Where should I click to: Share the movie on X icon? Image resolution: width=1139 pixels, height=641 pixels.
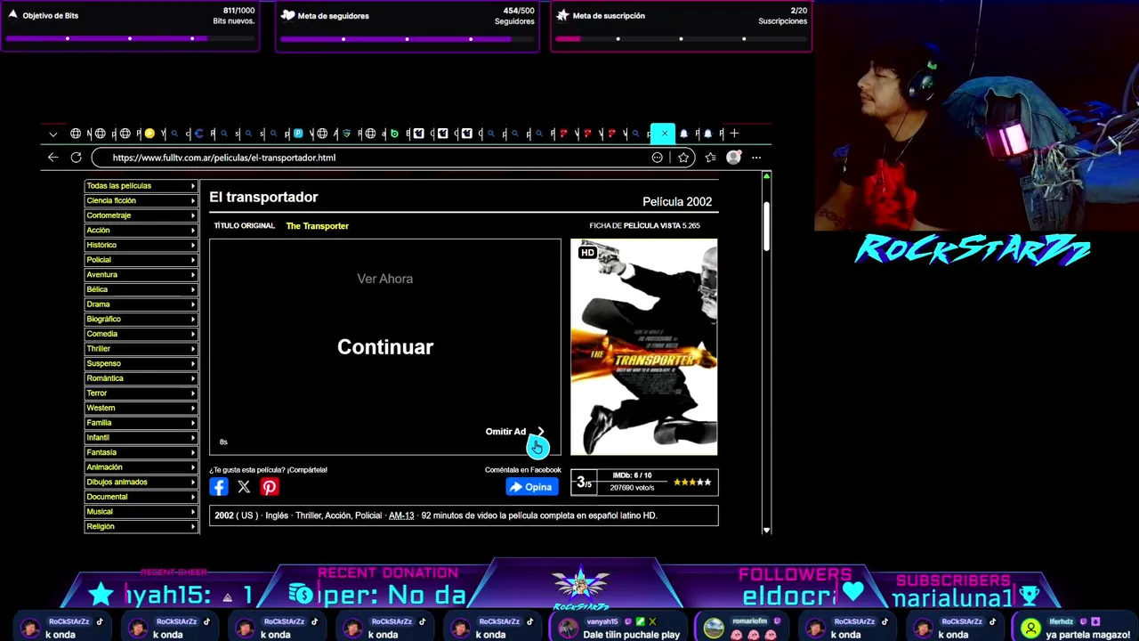pos(244,486)
